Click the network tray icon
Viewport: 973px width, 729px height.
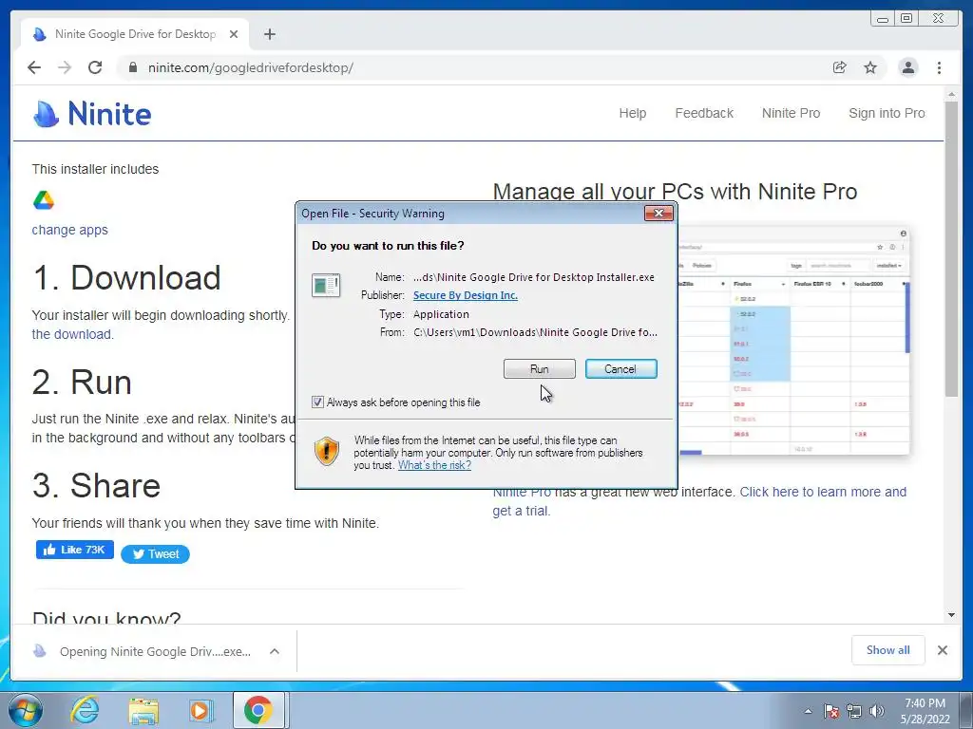854,711
